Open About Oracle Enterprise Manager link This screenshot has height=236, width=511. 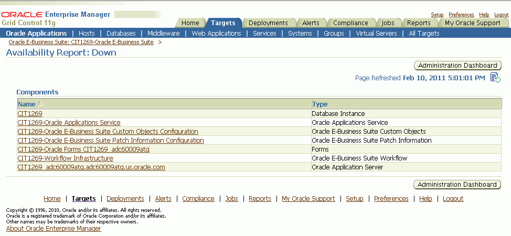pyautogui.click(x=54, y=229)
